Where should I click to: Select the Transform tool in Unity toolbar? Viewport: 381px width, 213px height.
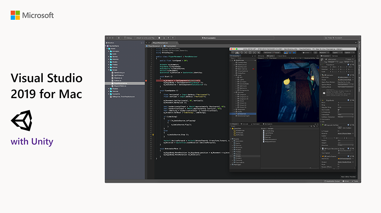[255, 52]
